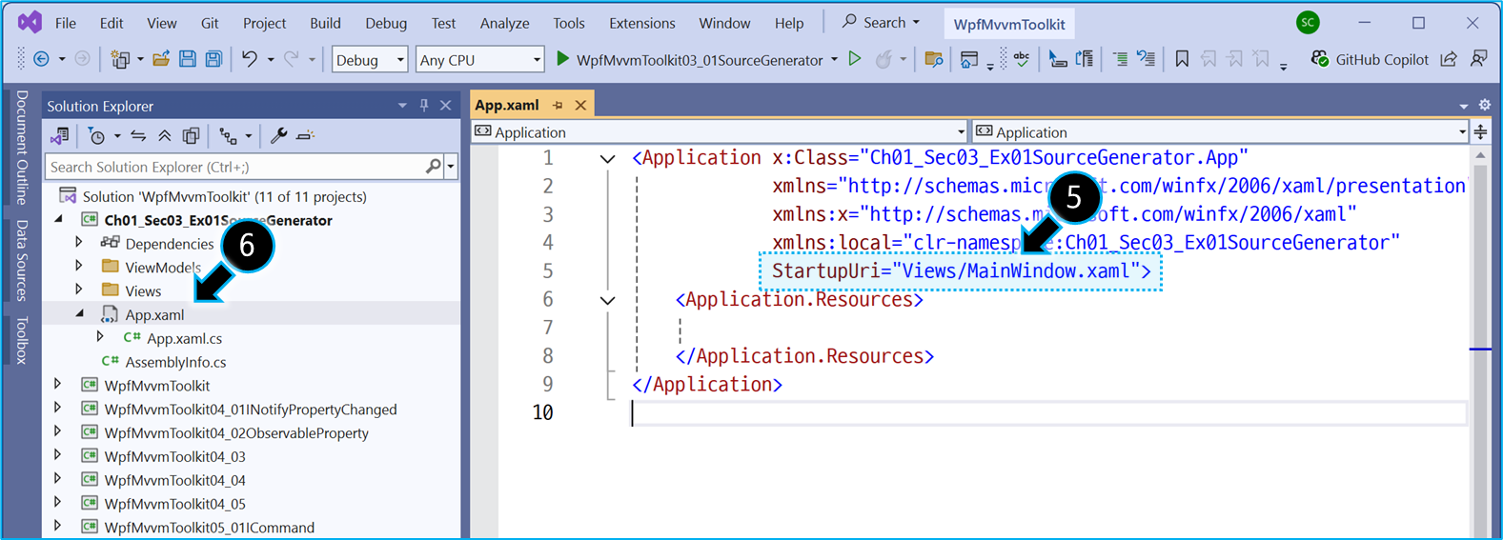Collapse the Application.Resources fold on line 6
This screenshot has width=1503, height=540.
pyautogui.click(x=607, y=300)
